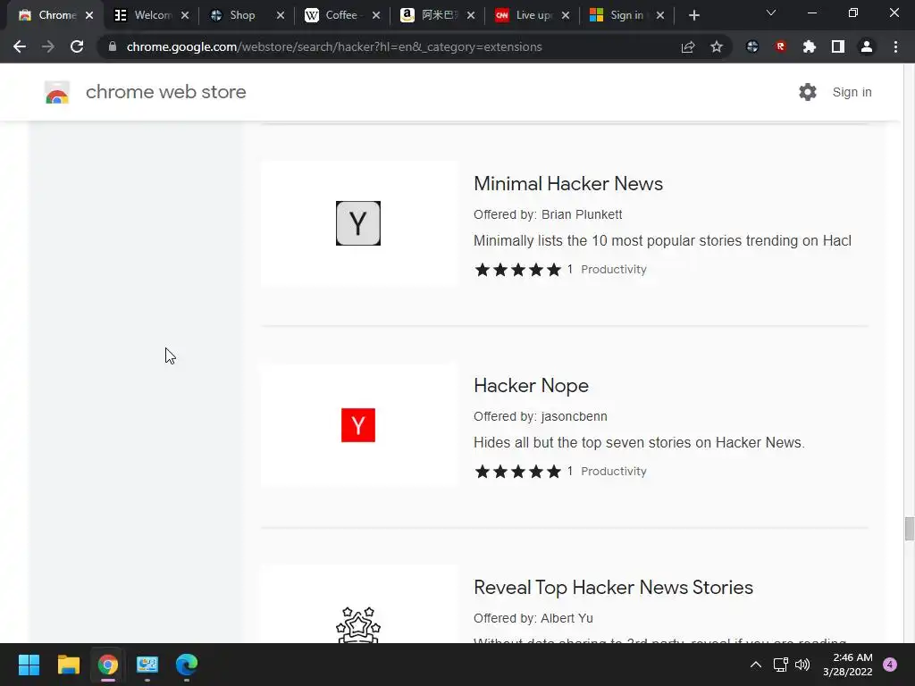Viewport: 915px width, 686px height.
Task: Open the globe extension icon in the toolbar
Action: pos(752,46)
